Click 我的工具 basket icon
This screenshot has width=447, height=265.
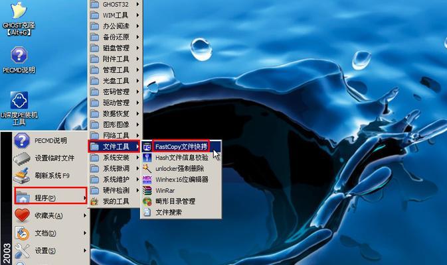[94, 201]
